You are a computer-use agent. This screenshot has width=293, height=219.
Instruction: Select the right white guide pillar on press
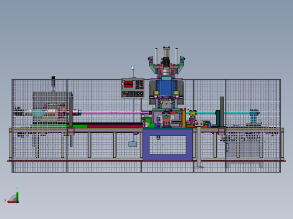(176, 56)
